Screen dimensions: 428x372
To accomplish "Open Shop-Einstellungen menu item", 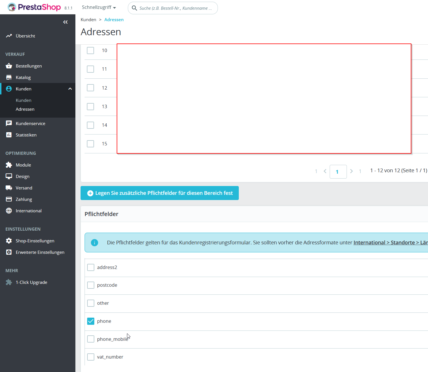I will (35, 241).
